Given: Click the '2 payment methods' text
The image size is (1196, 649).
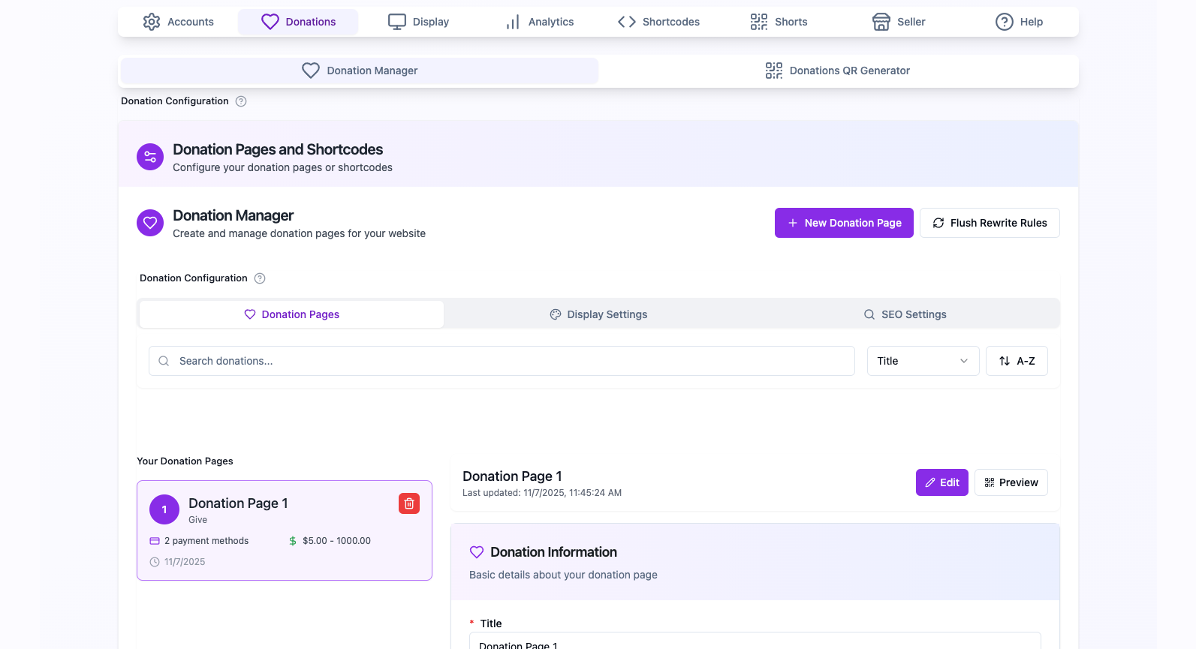Looking at the screenshot, I should 206,541.
